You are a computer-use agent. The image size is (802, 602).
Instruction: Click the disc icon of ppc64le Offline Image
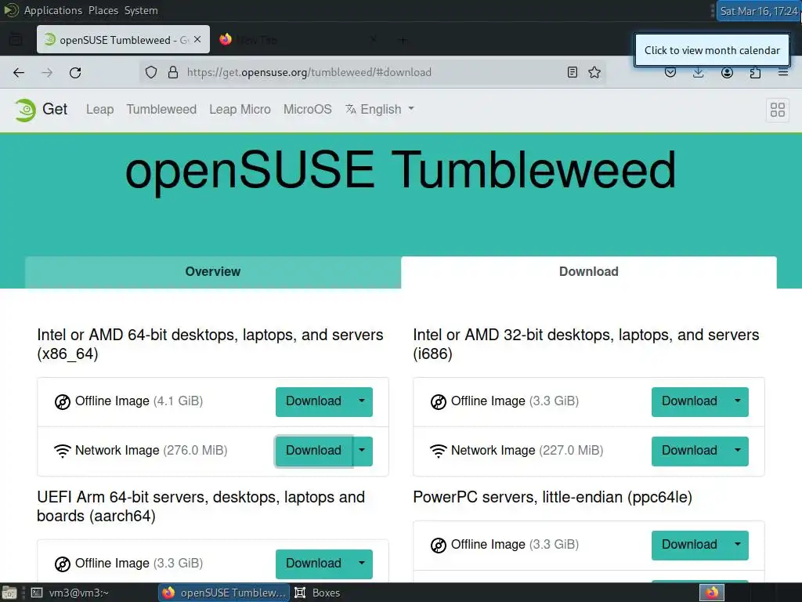coord(439,546)
